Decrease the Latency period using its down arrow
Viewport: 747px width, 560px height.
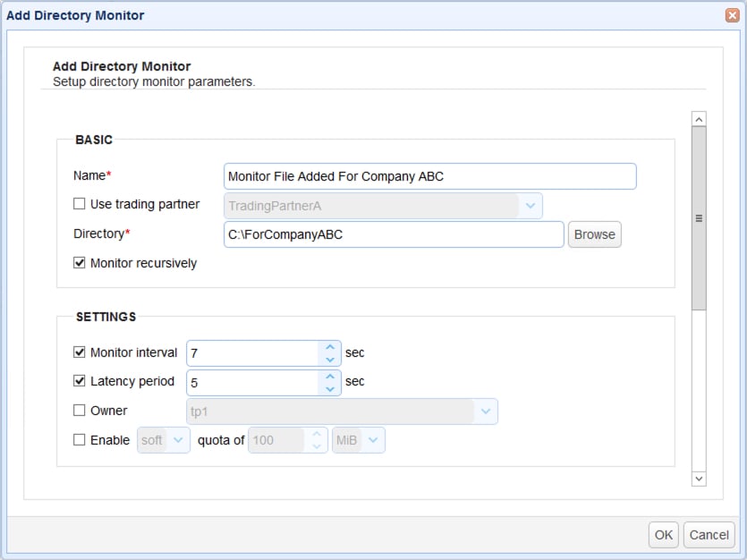(x=330, y=388)
